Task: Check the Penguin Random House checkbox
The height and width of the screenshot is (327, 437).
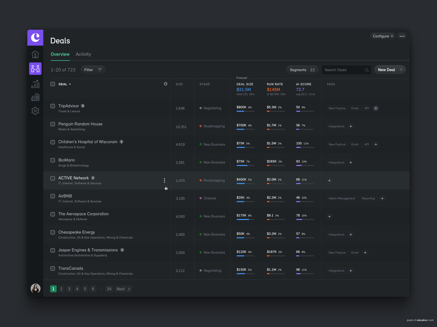Action: [53, 124]
